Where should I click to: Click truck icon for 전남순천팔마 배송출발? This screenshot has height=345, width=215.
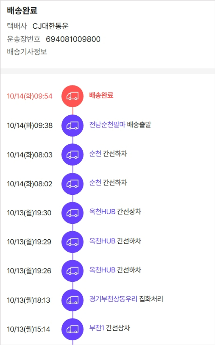point(73,125)
